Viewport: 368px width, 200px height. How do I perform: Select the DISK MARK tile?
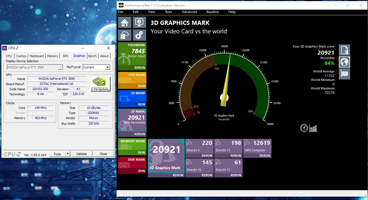tap(132, 163)
